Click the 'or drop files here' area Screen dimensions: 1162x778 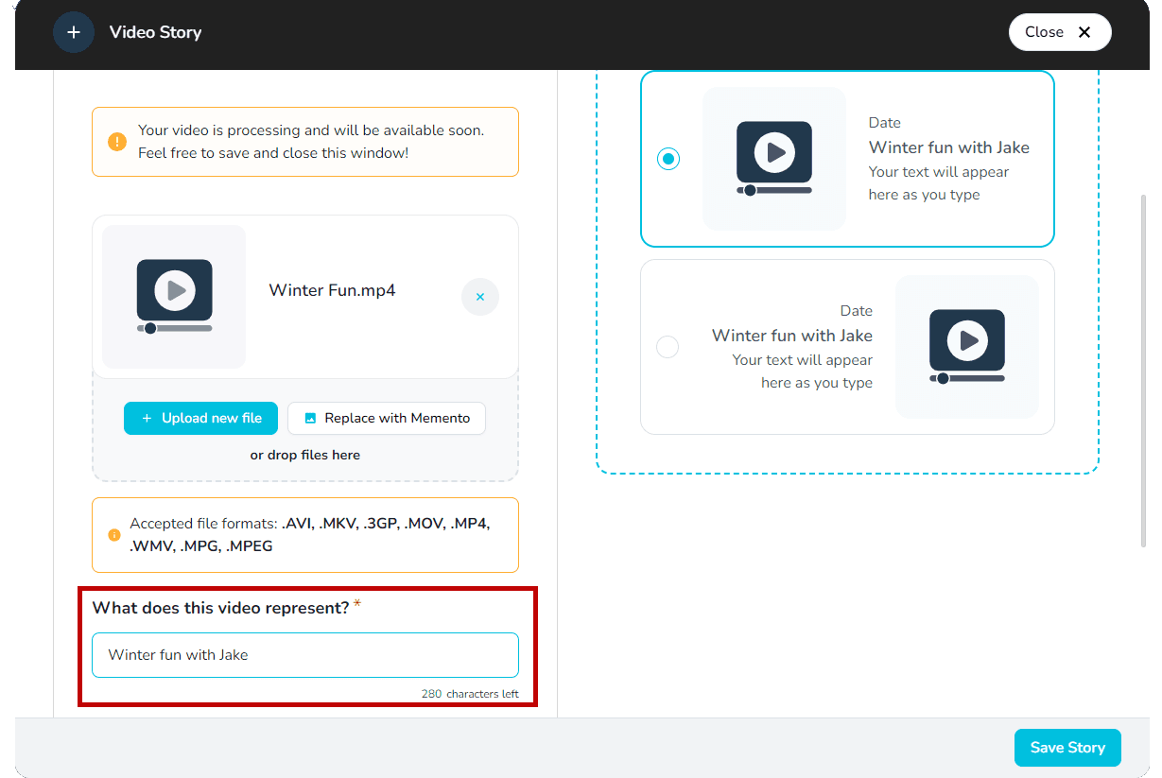point(304,455)
